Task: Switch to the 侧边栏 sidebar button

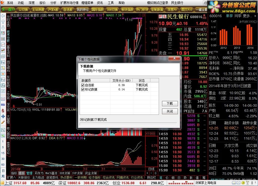Action: [151, 178]
